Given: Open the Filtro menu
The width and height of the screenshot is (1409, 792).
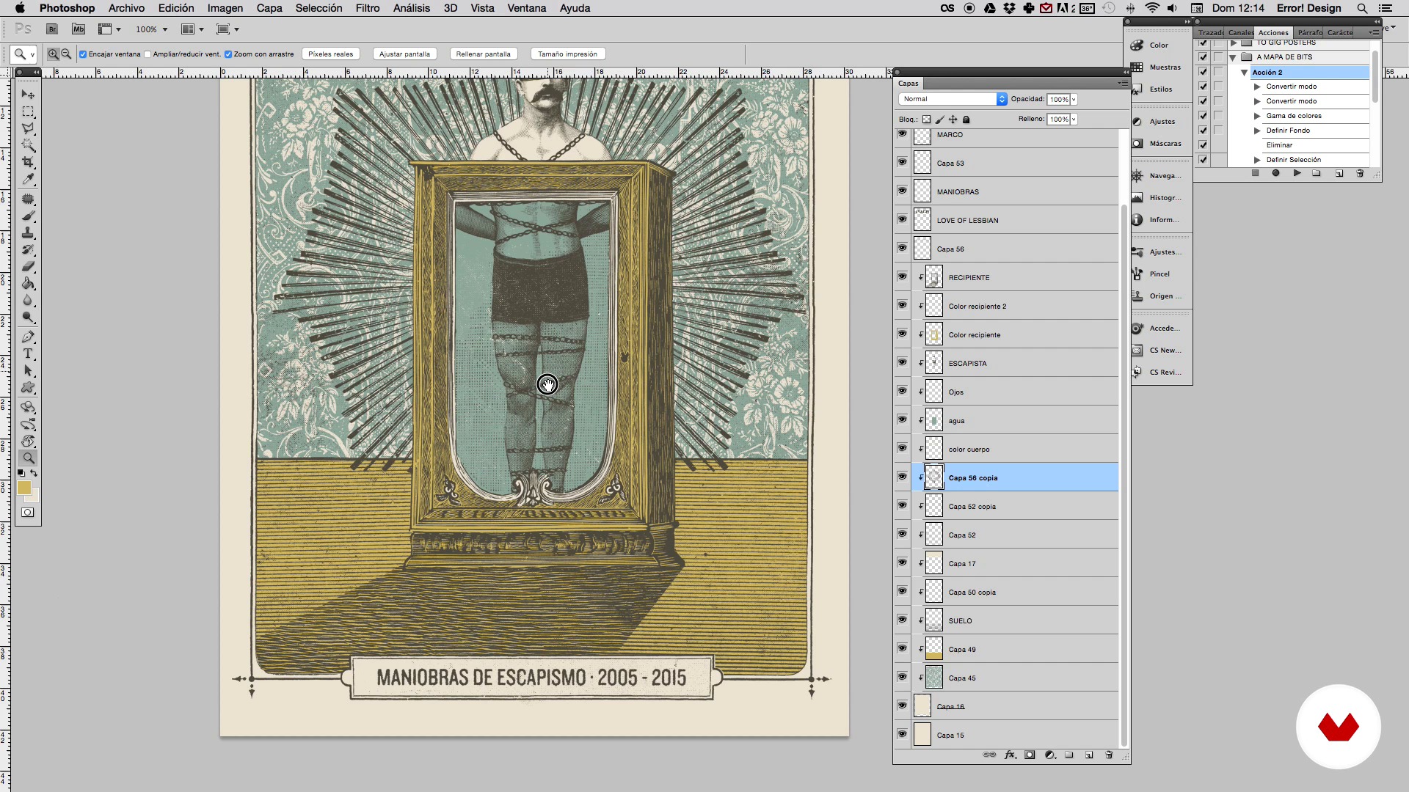Looking at the screenshot, I should pos(367,8).
